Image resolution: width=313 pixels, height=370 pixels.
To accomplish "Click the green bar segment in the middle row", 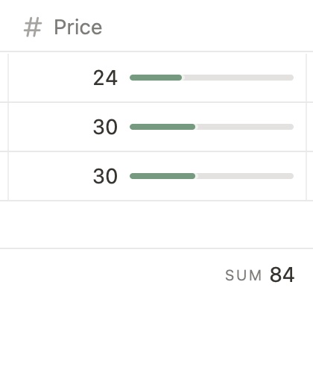I will tap(162, 127).
